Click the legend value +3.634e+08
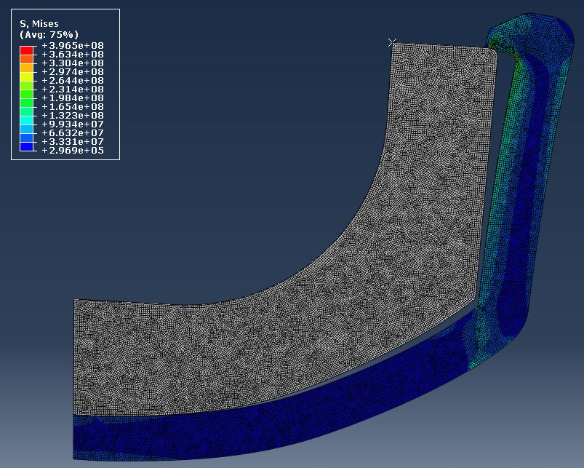The width and height of the screenshot is (584, 468). coord(73,55)
